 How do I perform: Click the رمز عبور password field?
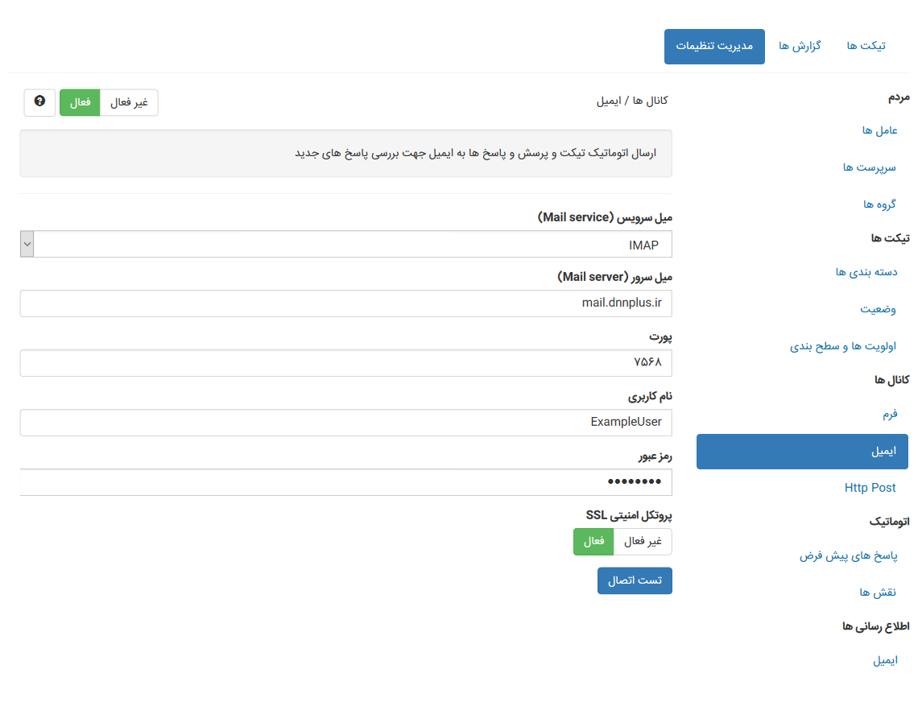pyautogui.click(x=345, y=482)
